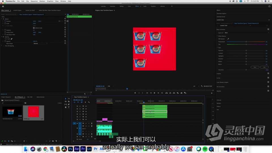Play the program monitor sequence
The width and height of the screenshot is (272, 153).
[x=155, y=93]
